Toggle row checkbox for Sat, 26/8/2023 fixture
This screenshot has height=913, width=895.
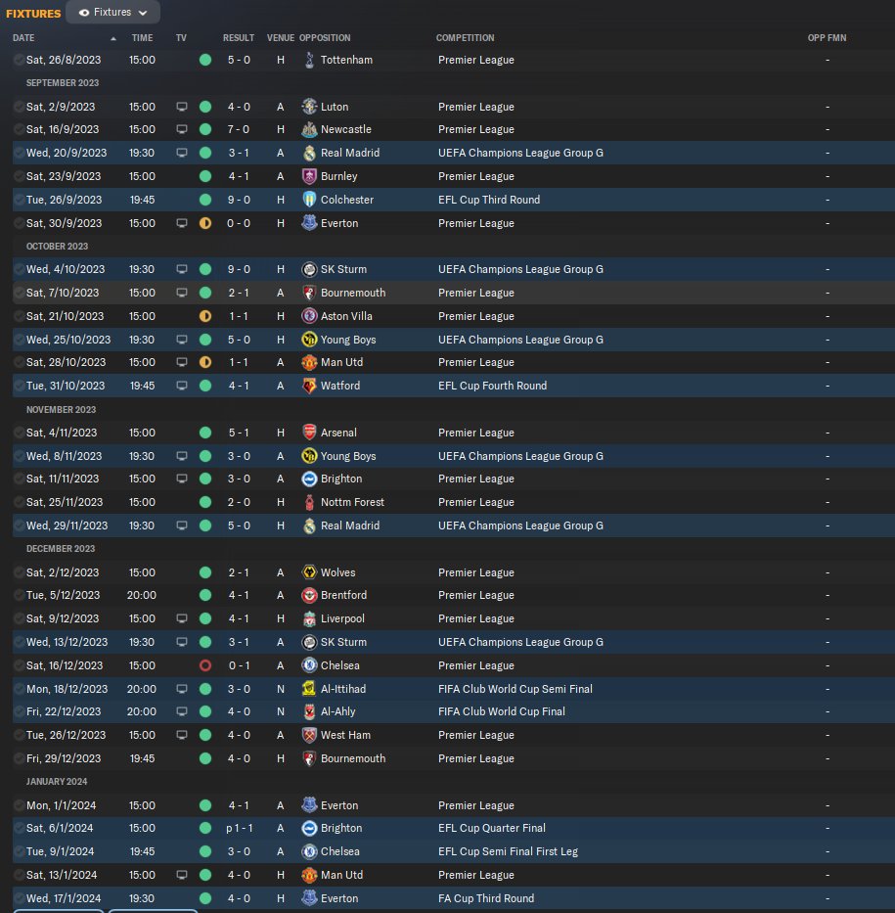[20, 60]
